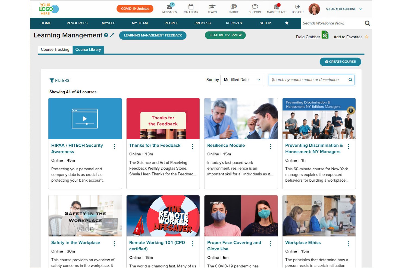Select the Course Library tab

click(x=88, y=49)
